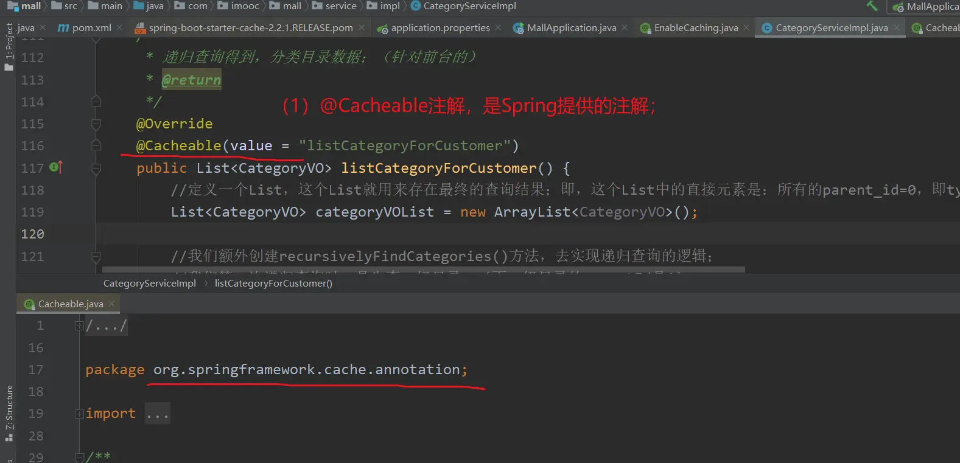This screenshot has height=463, width=960.
Task: Switch to the application.properties tab
Action: pyautogui.click(x=440, y=28)
